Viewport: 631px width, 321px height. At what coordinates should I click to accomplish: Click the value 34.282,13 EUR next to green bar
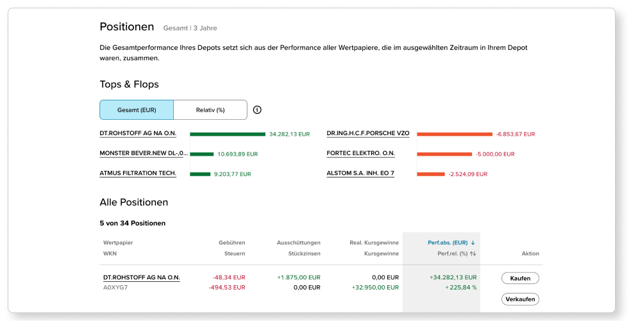click(289, 135)
